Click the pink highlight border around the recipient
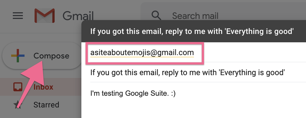The image size is (306, 118). click(145, 43)
